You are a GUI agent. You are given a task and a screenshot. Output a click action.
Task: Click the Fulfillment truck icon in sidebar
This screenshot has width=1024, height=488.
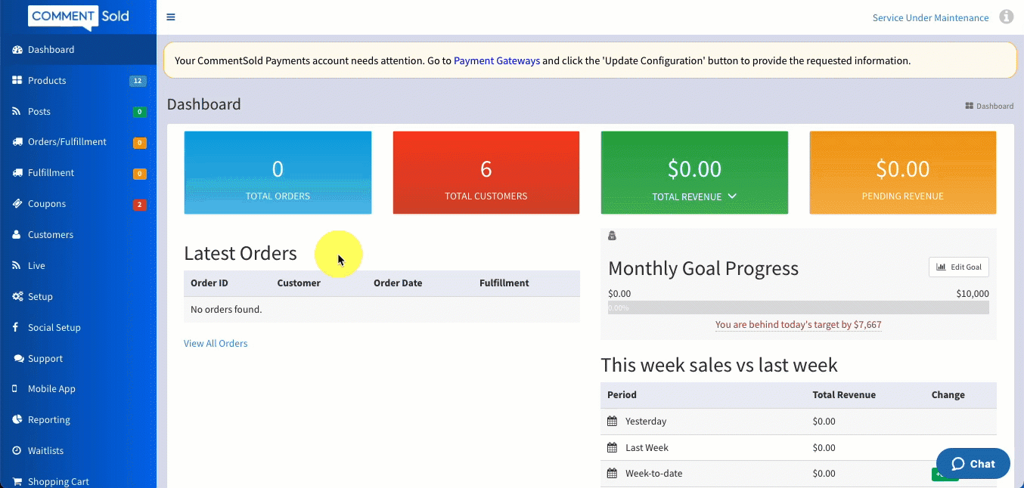pos(17,173)
